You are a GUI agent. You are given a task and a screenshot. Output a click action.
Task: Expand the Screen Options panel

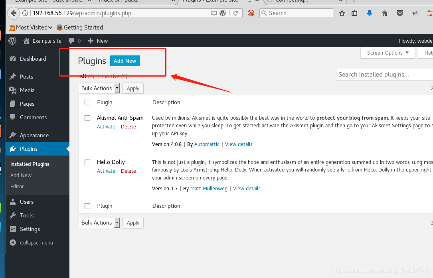pyautogui.click(x=388, y=53)
